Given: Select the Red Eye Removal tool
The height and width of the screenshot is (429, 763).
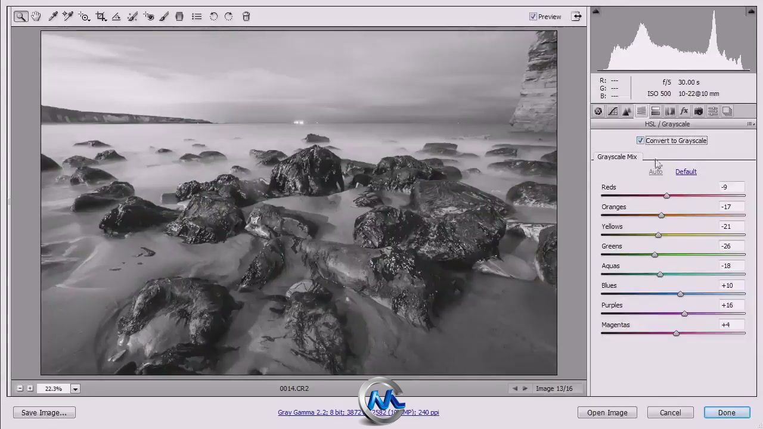Looking at the screenshot, I should pos(148,17).
